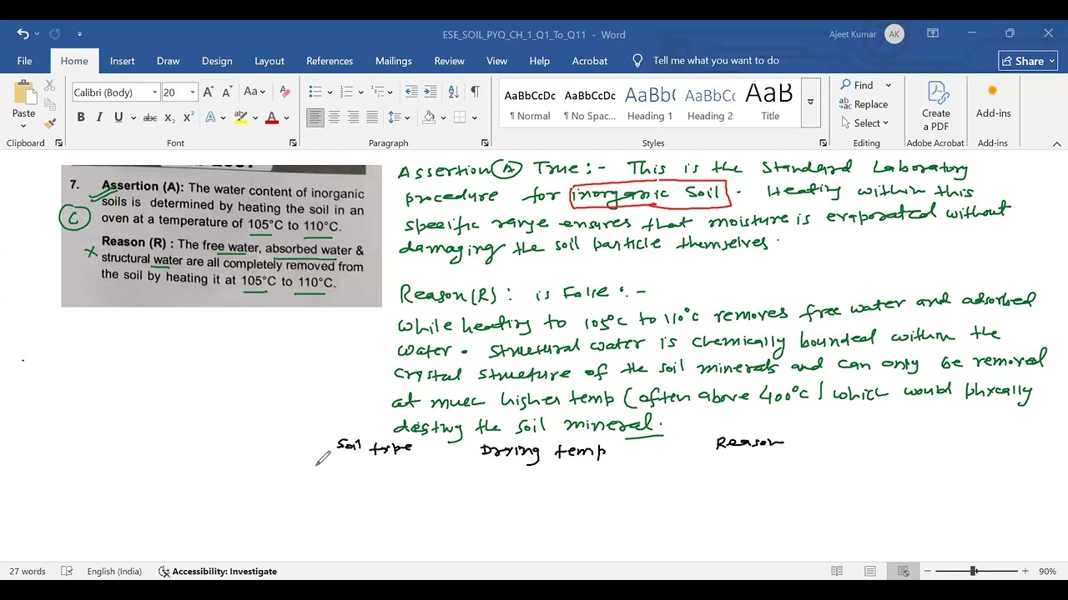Image resolution: width=1068 pixels, height=600 pixels.
Task: Toggle Superscript formatting
Action: click(x=188, y=117)
